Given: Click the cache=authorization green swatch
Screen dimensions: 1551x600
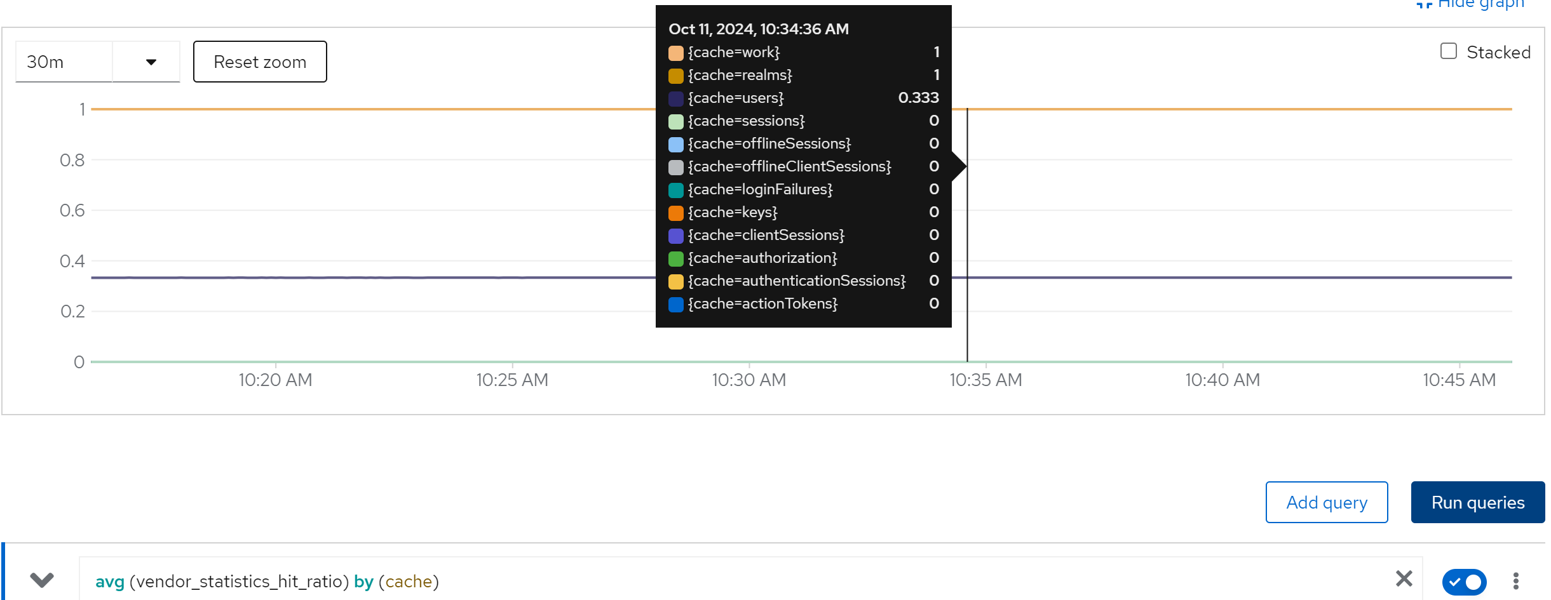Looking at the screenshot, I should [x=675, y=258].
